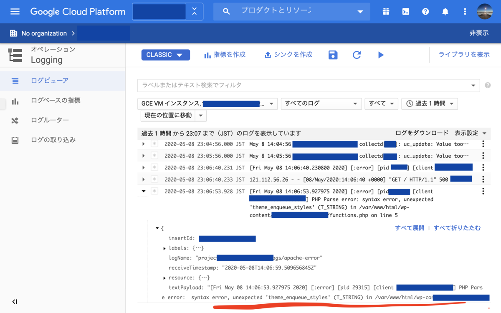Save the current query with the disk icon
This screenshot has height=313, width=501.
pos(333,55)
